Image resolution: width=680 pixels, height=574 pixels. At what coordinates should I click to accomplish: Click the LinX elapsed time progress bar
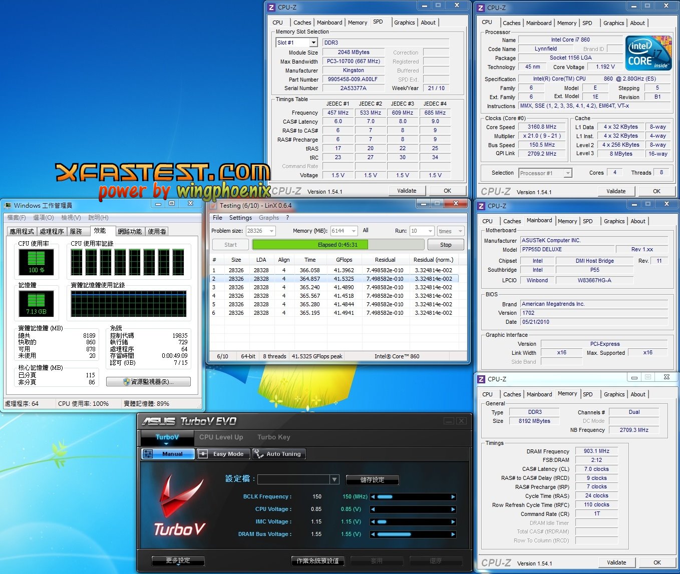(x=338, y=245)
